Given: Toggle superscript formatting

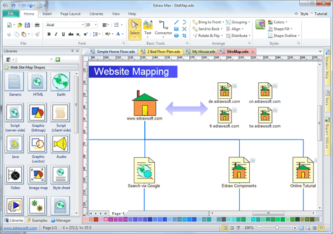Looking at the screenshot, I should pos(85,34).
